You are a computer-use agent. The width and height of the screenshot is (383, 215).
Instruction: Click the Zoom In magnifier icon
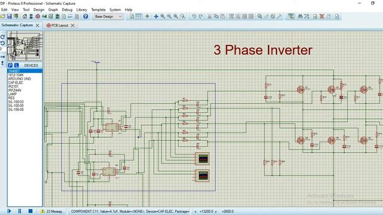tap(163, 16)
